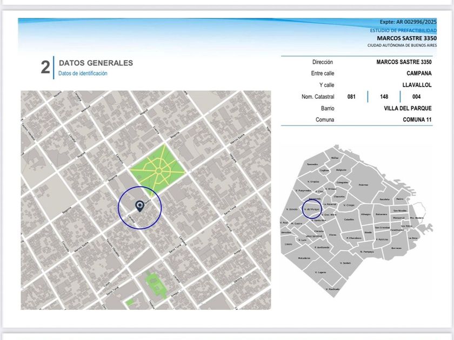
Task: Click the Boedo neighborhood label
Action: point(368,232)
